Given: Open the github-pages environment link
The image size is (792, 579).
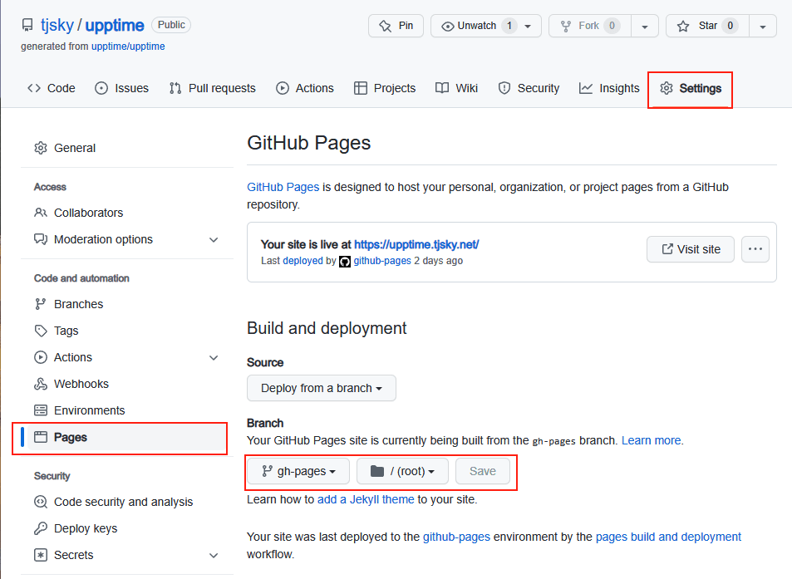Looking at the screenshot, I should tap(456, 537).
